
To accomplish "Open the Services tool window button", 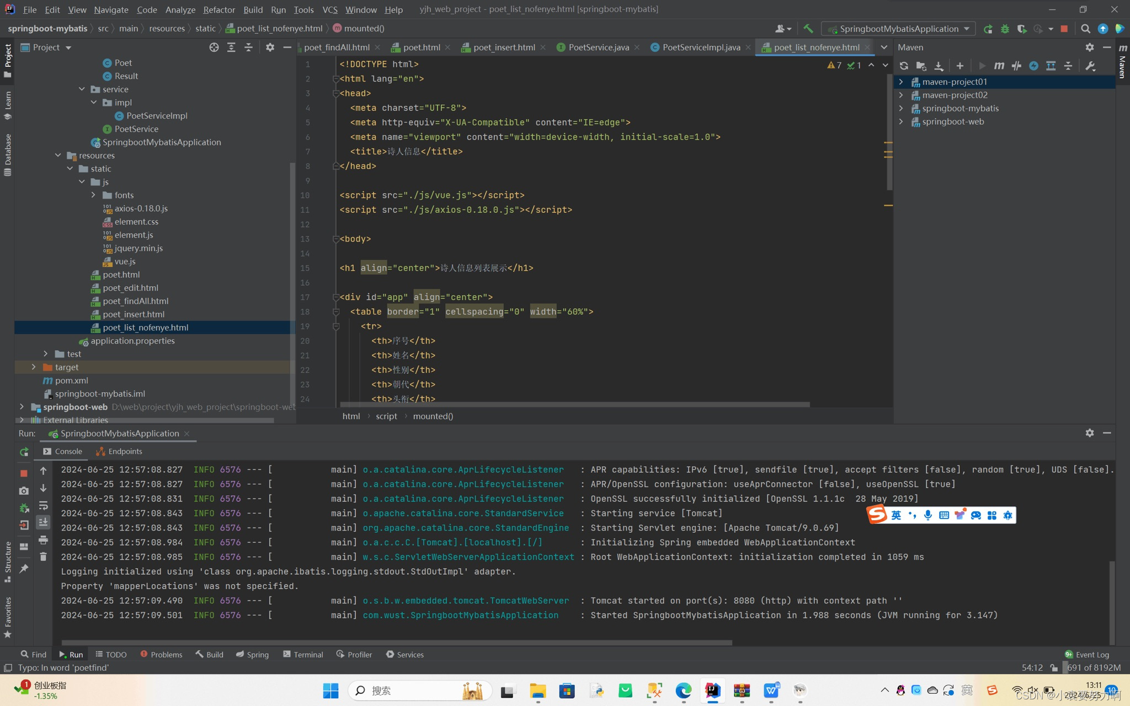I will coord(405,655).
